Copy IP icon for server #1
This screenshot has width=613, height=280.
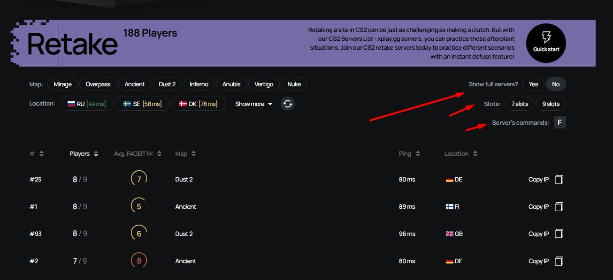coord(559,207)
